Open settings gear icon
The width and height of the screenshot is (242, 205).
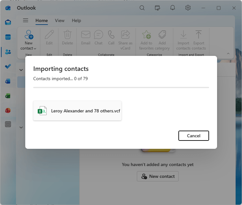(188, 8)
